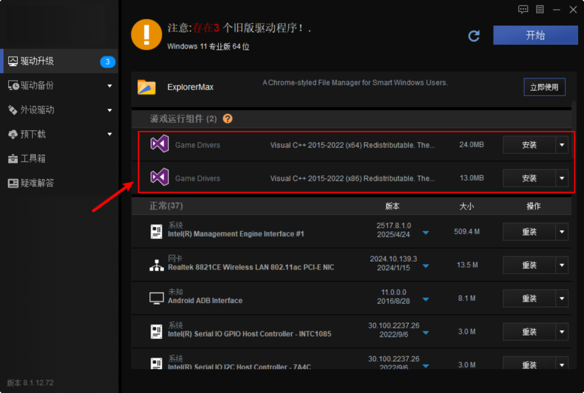Expand the 驱动备份 arrow
Viewport: 584px width, 393px height.
[x=109, y=85]
